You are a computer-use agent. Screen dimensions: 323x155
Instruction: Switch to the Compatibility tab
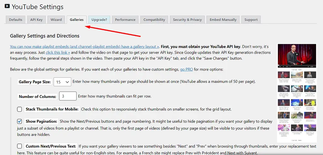(154, 19)
